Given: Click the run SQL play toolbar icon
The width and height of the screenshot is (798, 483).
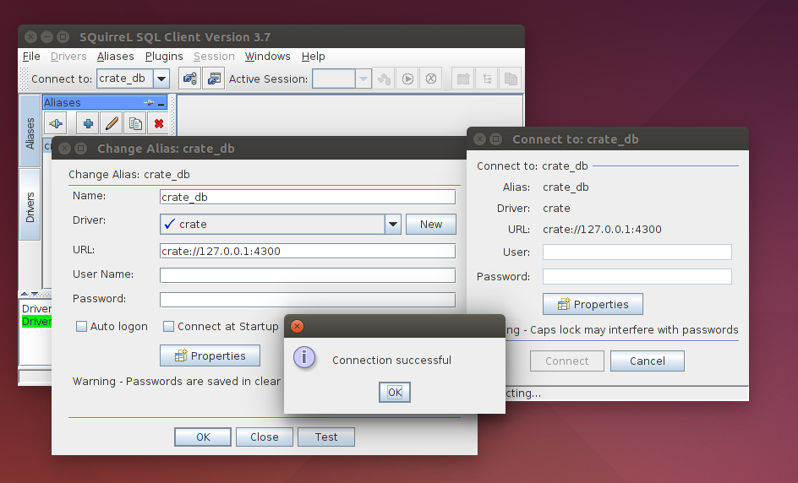Looking at the screenshot, I should click(407, 79).
